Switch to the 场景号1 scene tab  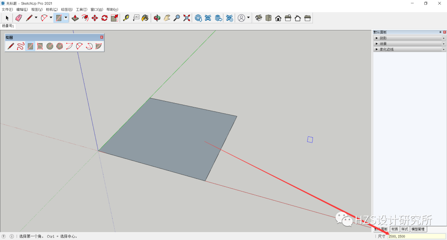[8, 25]
